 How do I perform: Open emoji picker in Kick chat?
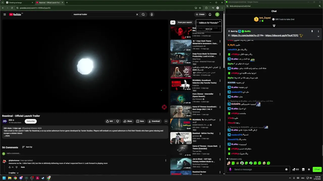click(286, 169)
